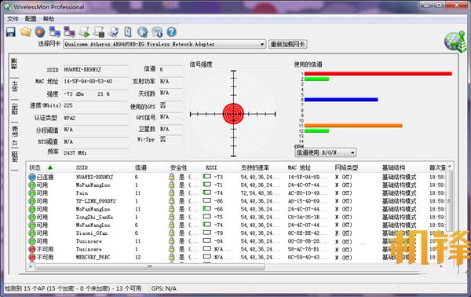Viewport: 471px width, 297px height.
Task: Switch to the 图形 side tab
Action: 14,108
